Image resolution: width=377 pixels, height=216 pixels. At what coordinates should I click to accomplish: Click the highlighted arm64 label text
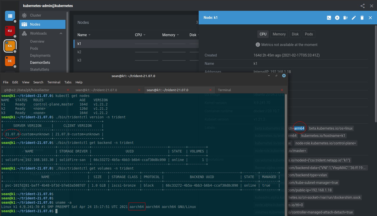[299, 128]
